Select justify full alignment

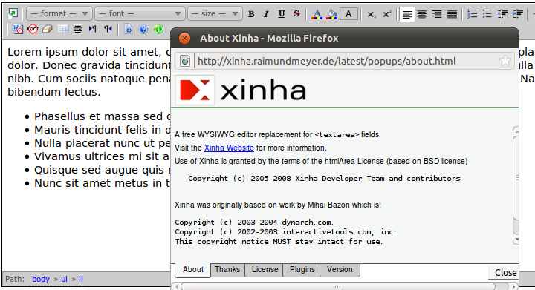point(452,14)
